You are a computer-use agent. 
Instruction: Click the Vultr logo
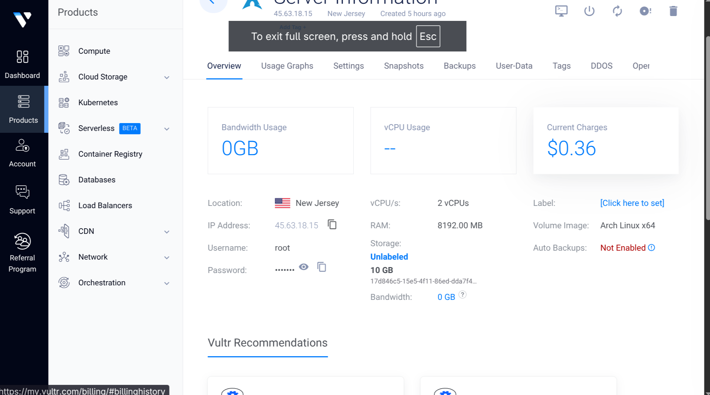pos(22,19)
